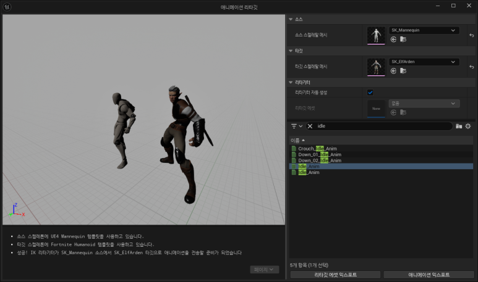Click 리타깃 에셋 익스포트 button
Image resolution: width=478 pixels, height=282 pixels.
click(x=335, y=275)
